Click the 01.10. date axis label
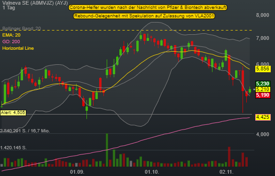Image resolution: width=275 pixels, height=176 pixels. pyautogui.click(x=152, y=172)
